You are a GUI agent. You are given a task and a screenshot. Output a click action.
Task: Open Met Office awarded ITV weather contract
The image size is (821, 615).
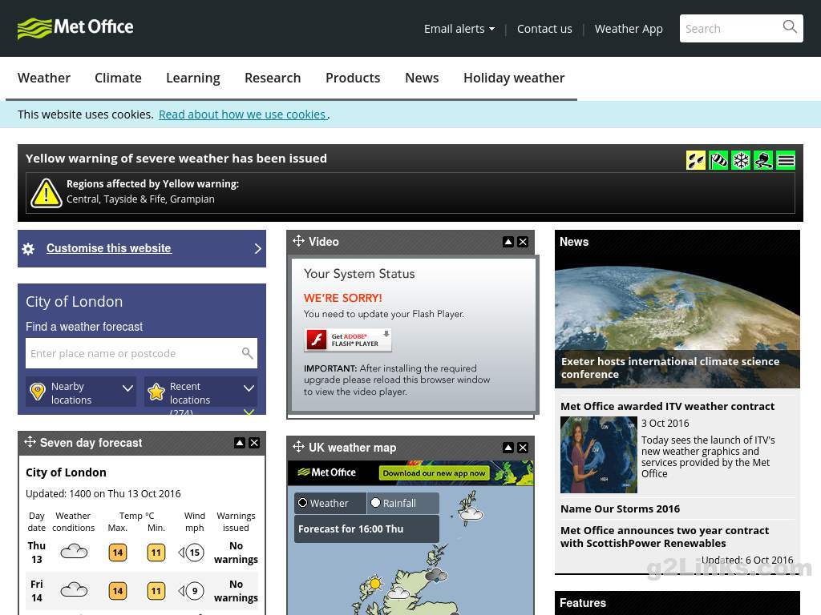pos(668,406)
